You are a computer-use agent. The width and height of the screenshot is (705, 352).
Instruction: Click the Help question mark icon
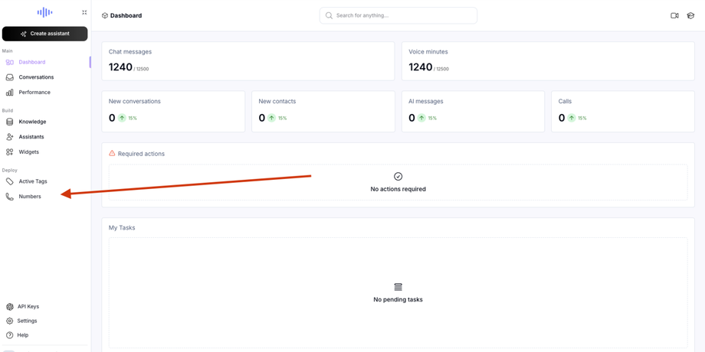click(x=10, y=335)
